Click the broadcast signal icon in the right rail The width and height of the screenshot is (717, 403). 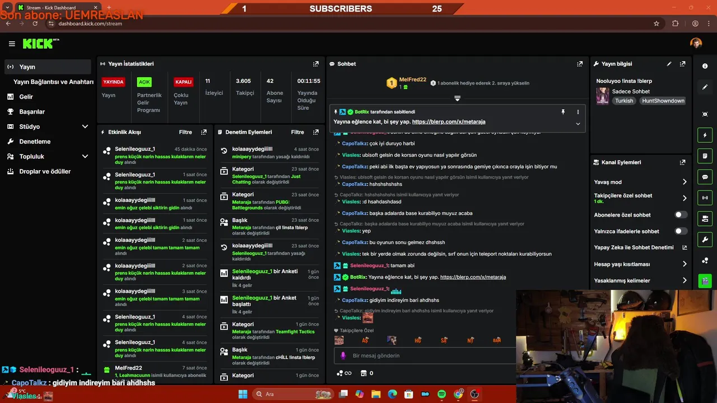coord(705,198)
